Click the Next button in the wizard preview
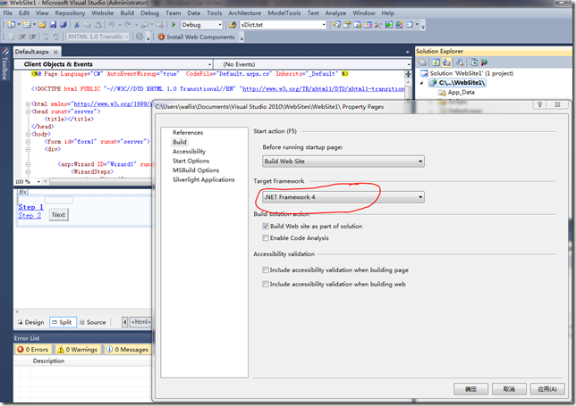 click(59, 215)
